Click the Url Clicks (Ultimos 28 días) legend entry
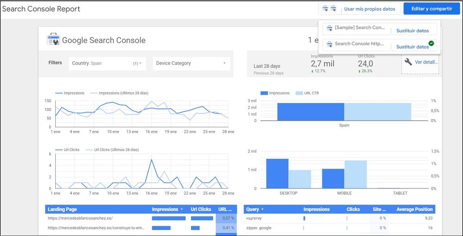Viewport: 463px width, 236px height. pyautogui.click(x=112, y=149)
